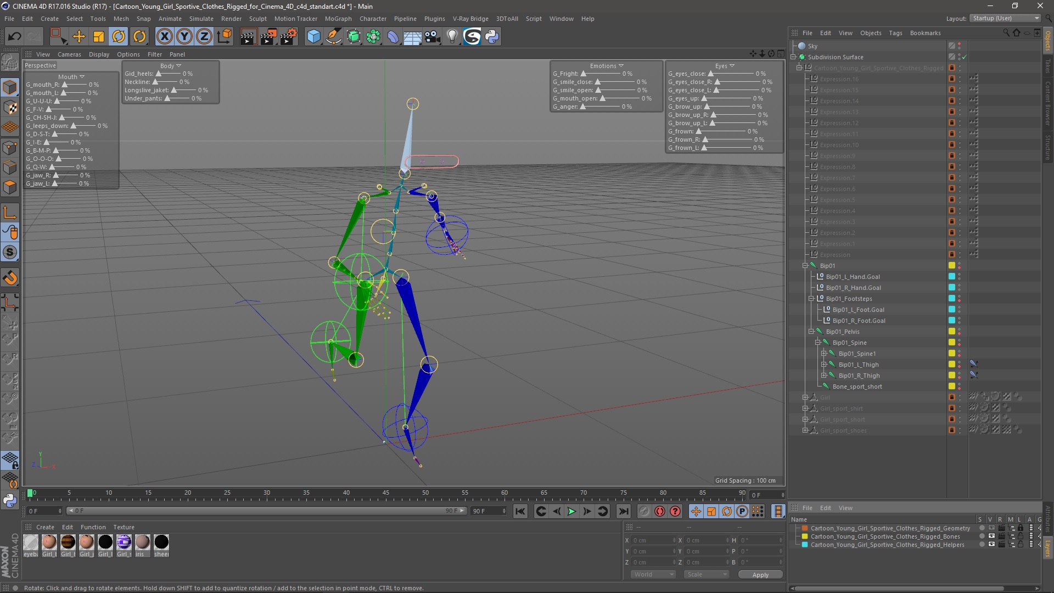Go to start of timeline

click(x=520, y=511)
